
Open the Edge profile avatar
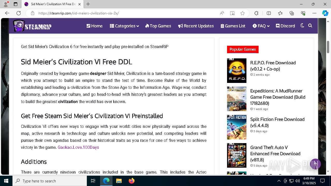tap(6, 4)
